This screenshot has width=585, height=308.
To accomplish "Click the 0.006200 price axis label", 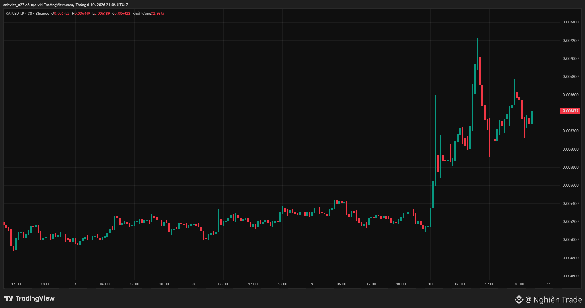I will click(571, 131).
